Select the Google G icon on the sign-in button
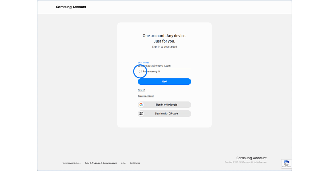Viewport: 329px width, 171px height. [x=141, y=105]
